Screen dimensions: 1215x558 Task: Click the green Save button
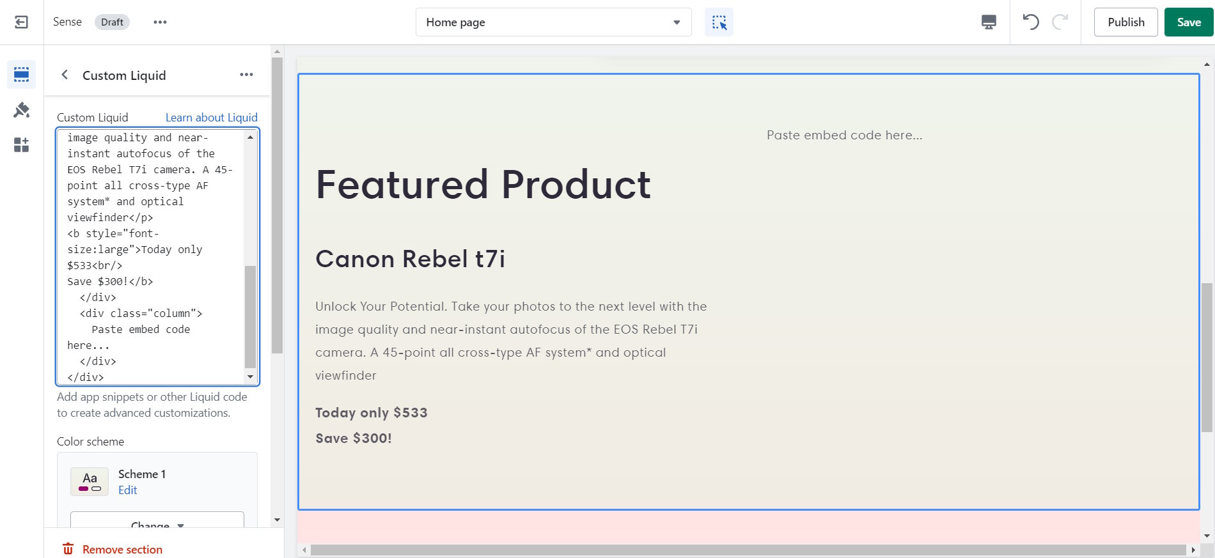[x=1189, y=22]
